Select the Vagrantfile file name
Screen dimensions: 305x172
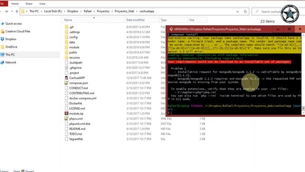click(76, 139)
